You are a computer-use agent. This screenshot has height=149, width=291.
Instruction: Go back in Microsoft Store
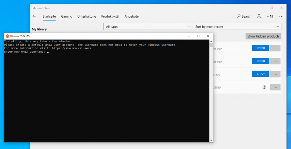[x=34, y=16]
